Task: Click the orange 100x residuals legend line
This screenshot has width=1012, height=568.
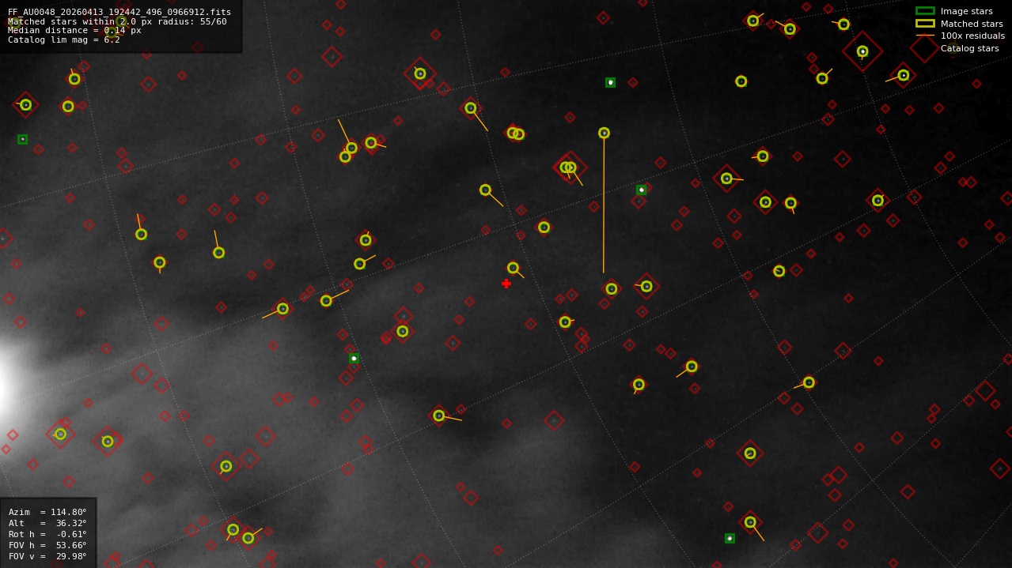Action: [925, 36]
